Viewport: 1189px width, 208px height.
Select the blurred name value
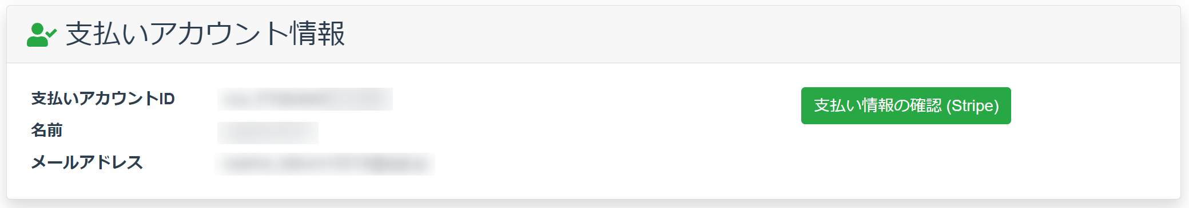click(268, 133)
